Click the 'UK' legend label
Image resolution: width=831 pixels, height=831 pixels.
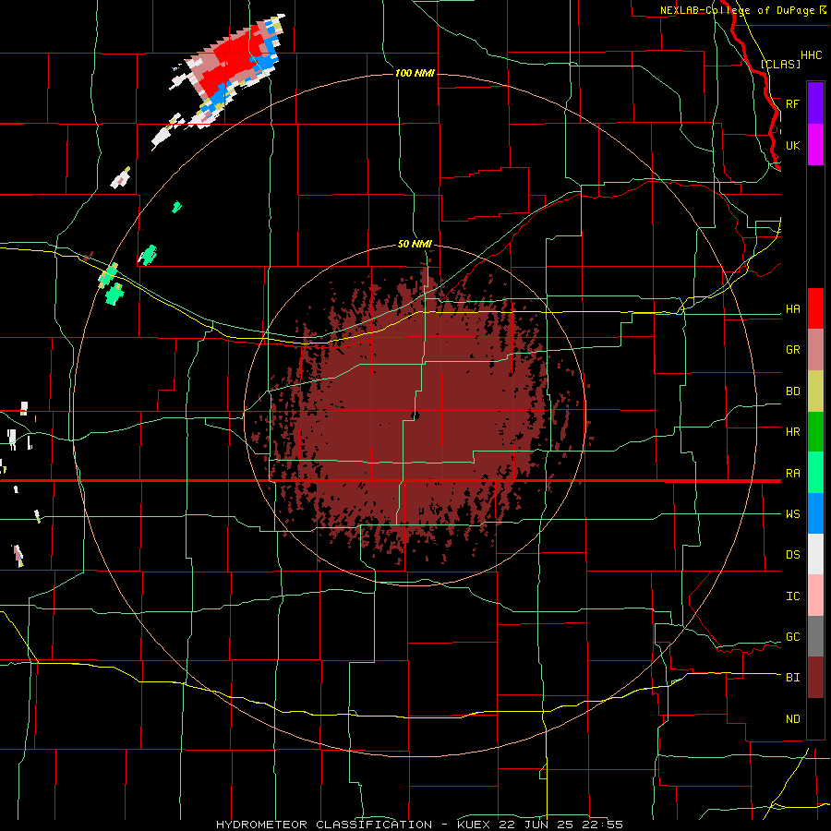(792, 145)
